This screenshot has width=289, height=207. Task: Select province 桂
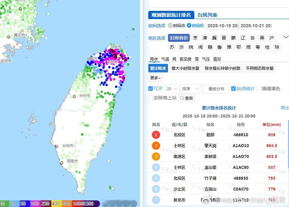pos(267,47)
